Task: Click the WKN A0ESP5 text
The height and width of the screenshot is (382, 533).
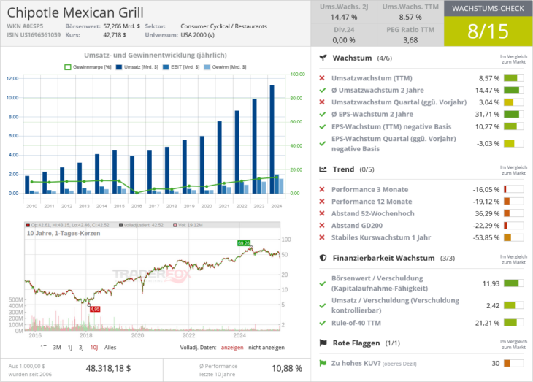Action: pos(25,26)
